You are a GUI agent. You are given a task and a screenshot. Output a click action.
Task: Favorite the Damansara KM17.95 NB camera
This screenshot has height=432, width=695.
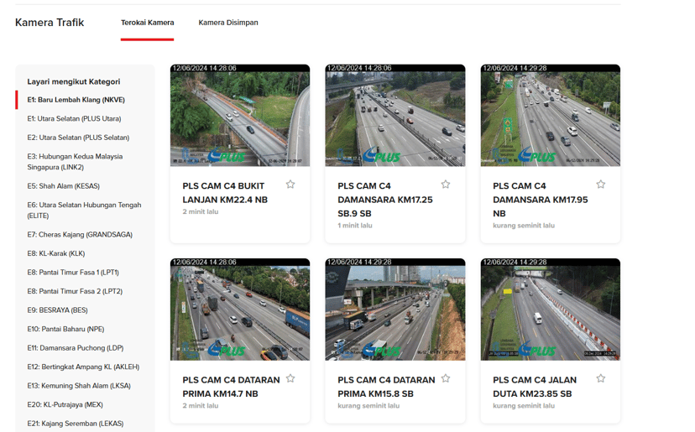[x=601, y=185]
